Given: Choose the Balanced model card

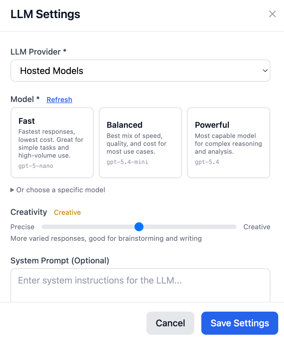Looking at the screenshot, I should [x=140, y=142].
